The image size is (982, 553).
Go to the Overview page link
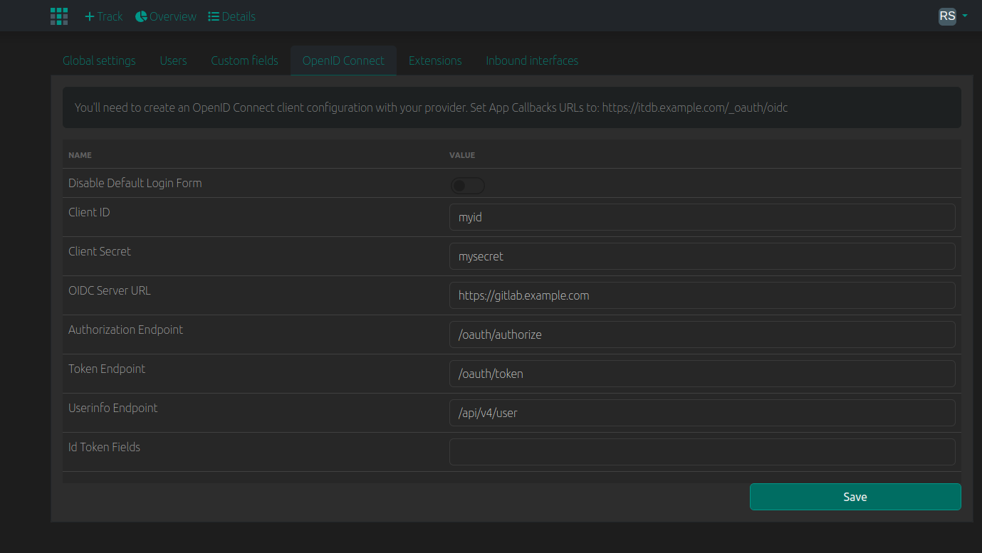click(166, 16)
